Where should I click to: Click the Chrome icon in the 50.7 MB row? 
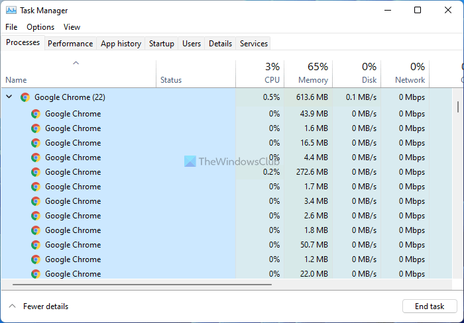click(36, 245)
